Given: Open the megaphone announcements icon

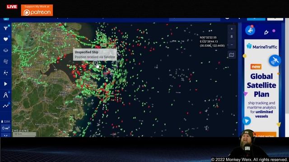Looking at the screenshot, I should point(250,30).
